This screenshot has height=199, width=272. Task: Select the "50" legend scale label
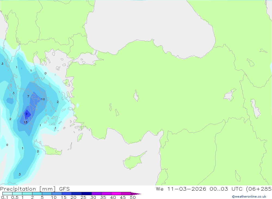(133, 197)
